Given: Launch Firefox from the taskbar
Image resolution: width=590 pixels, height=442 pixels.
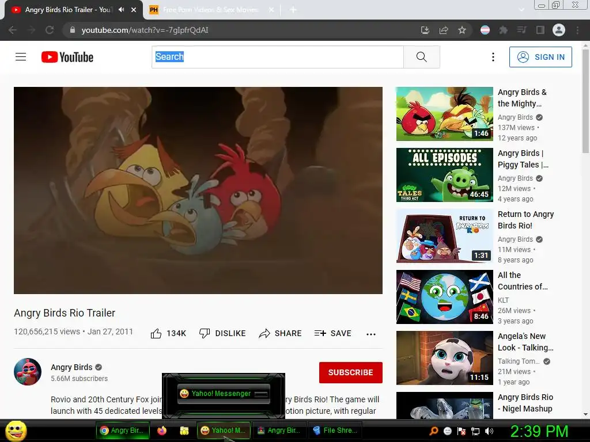Looking at the screenshot, I should 162,430.
